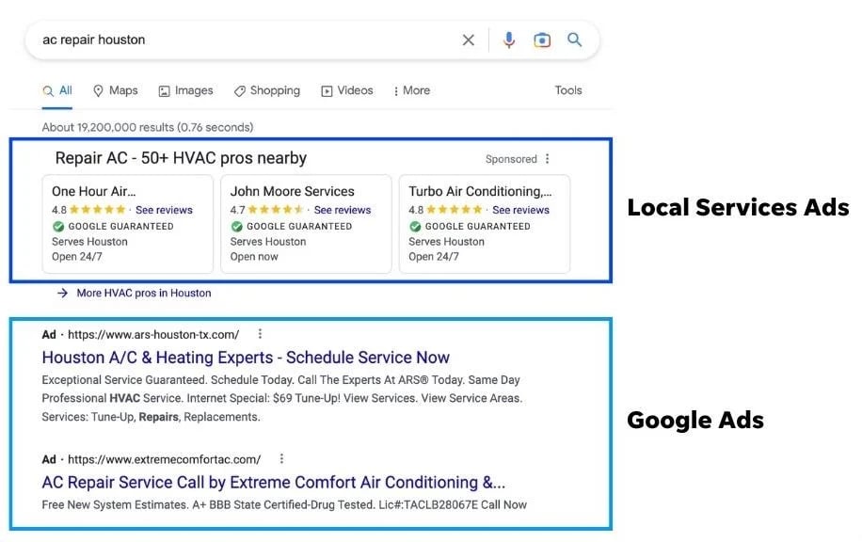The image size is (862, 542).
Task: Open the three-dot menu on the ARS ad
Action: point(260,333)
